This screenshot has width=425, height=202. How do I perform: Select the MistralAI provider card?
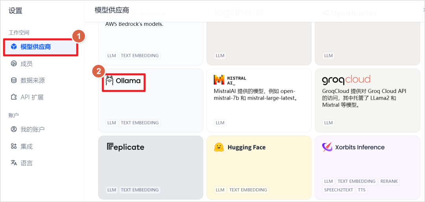click(x=259, y=100)
